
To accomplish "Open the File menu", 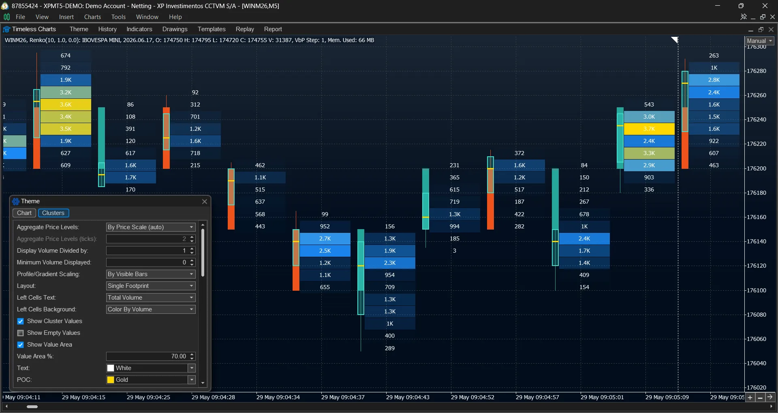I will point(20,17).
